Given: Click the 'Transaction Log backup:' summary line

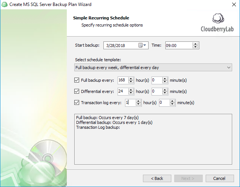Looking at the screenshot, I should [98, 127].
